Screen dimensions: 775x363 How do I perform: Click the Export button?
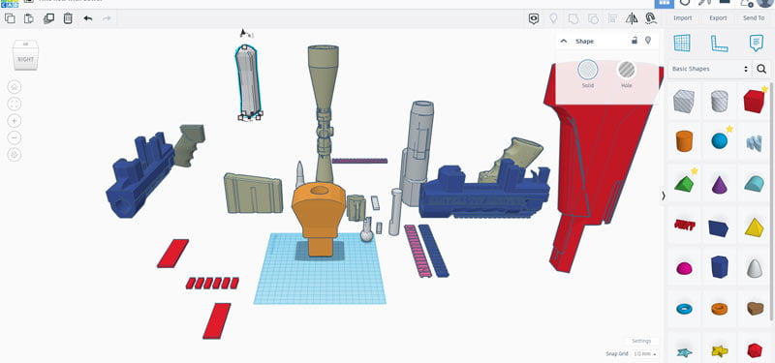click(718, 18)
